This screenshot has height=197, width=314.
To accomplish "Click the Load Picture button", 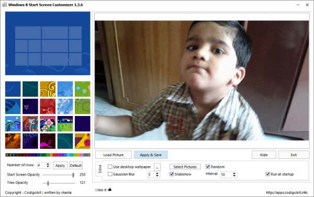I will (114, 155).
